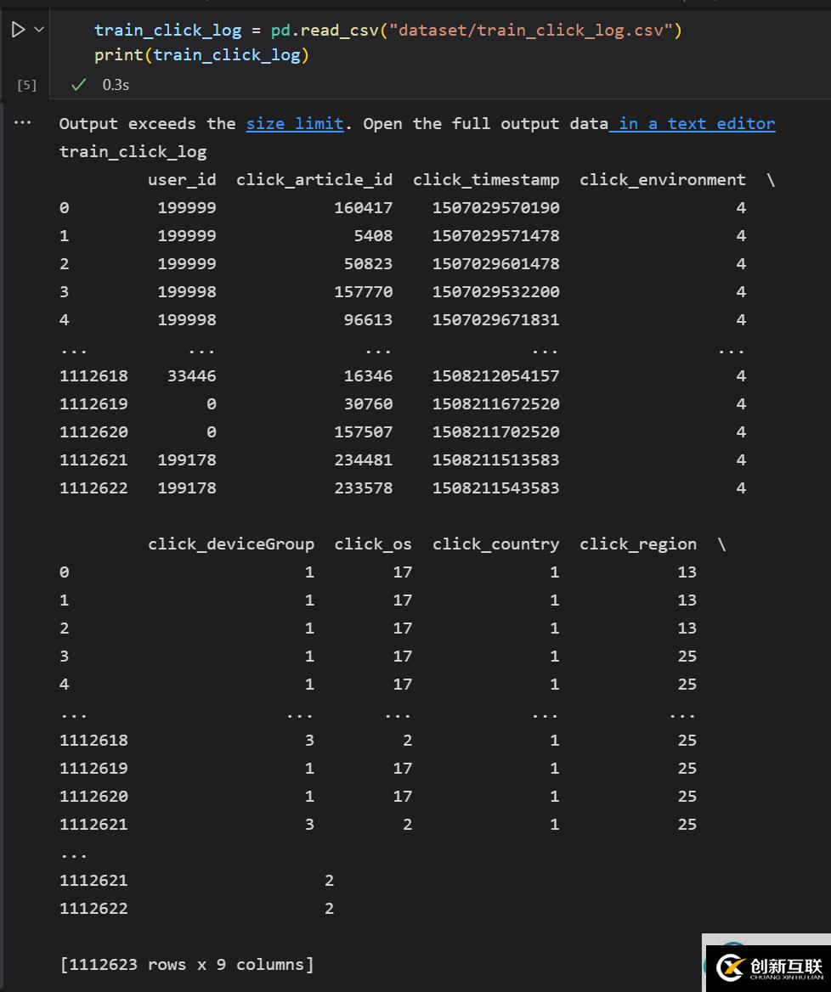Click the user_id column header in output

point(182,180)
